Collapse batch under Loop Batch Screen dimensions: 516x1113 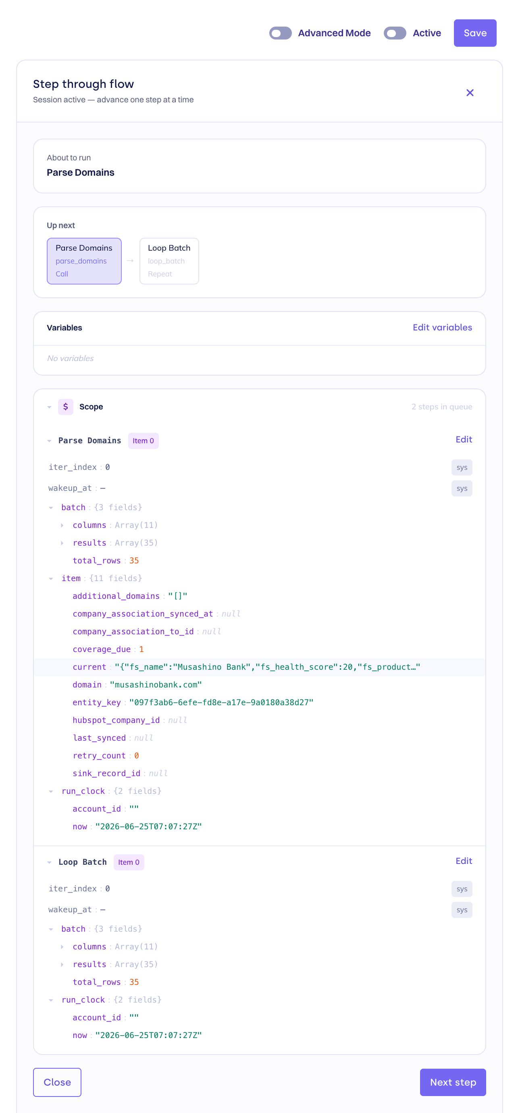pyautogui.click(x=51, y=929)
